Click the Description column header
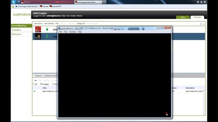This screenshot has width=218, height=122. (190, 88)
